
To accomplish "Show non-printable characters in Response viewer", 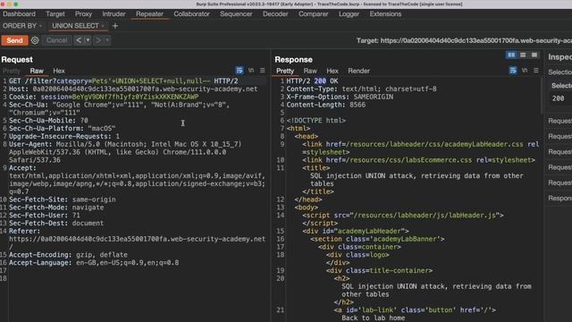I will tap(525, 71).
